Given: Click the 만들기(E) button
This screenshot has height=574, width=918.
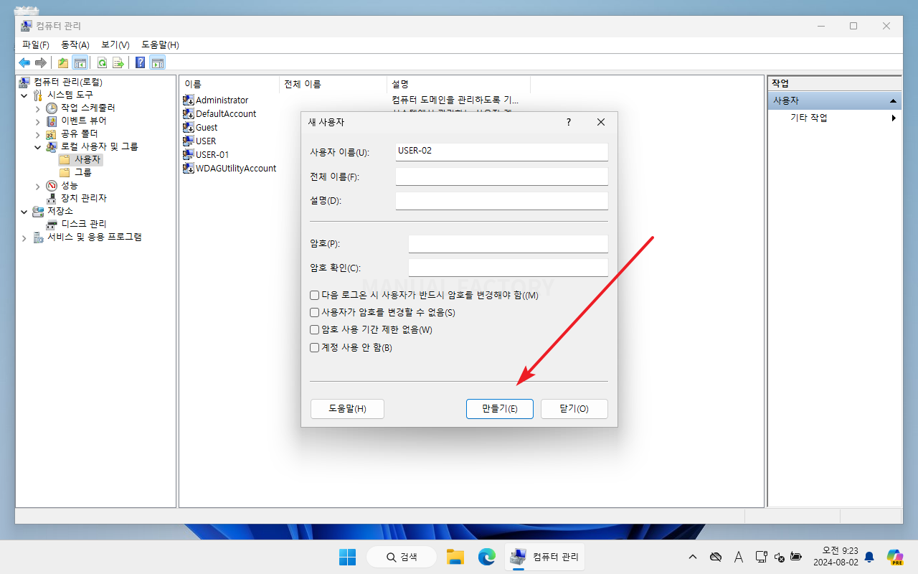Looking at the screenshot, I should 499,409.
